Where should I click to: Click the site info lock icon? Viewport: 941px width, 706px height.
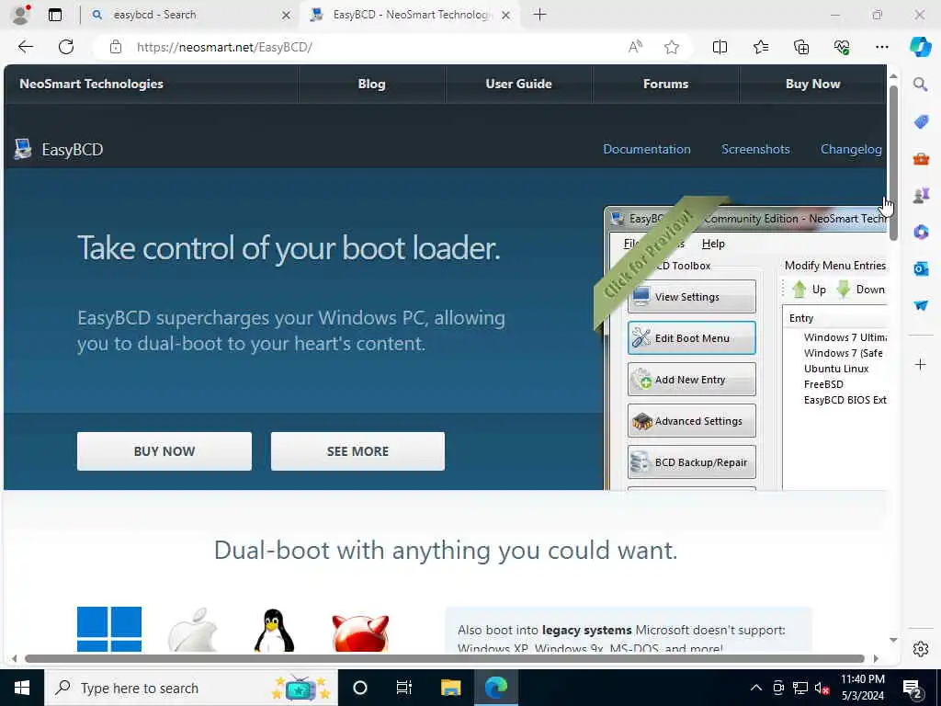click(x=116, y=47)
